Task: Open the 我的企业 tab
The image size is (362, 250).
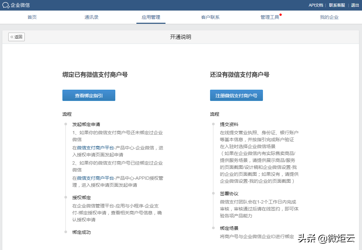Action: pos(329,17)
